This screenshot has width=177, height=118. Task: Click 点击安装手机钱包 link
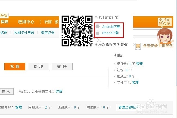coord(158,46)
